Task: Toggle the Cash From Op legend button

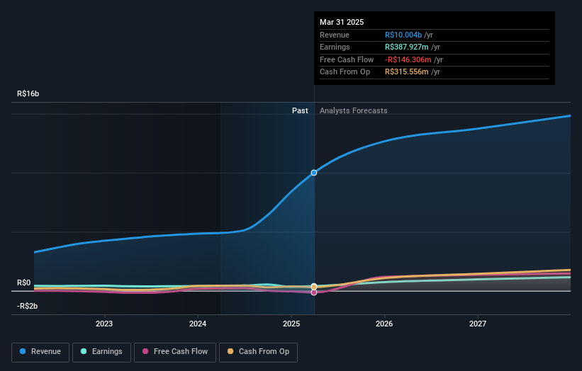Action: pyautogui.click(x=258, y=352)
